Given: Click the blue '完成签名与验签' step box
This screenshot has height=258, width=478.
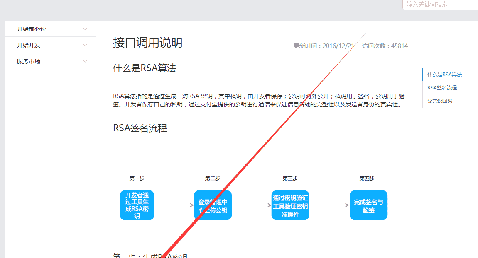Looking at the screenshot, I should (x=368, y=205).
